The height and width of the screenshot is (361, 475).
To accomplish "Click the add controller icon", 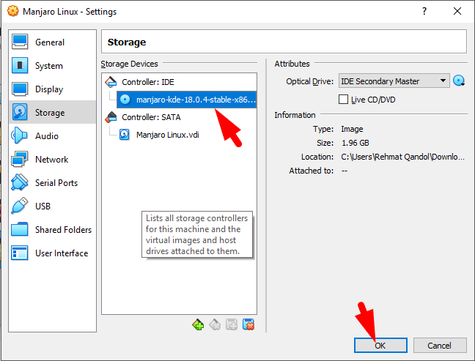I will click(x=197, y=324).
